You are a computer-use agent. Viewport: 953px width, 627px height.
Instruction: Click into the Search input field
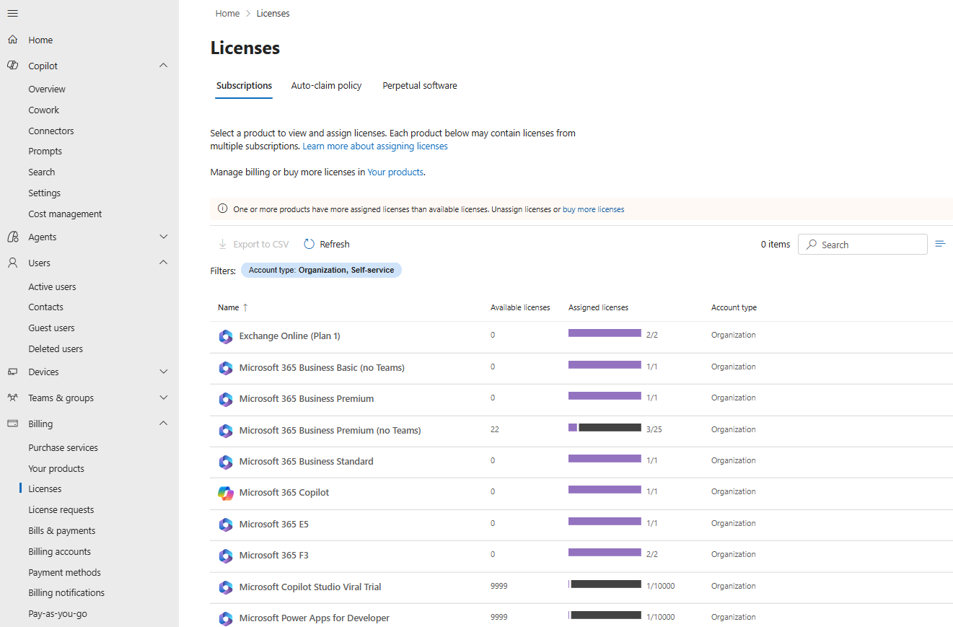tap(863, 245)
